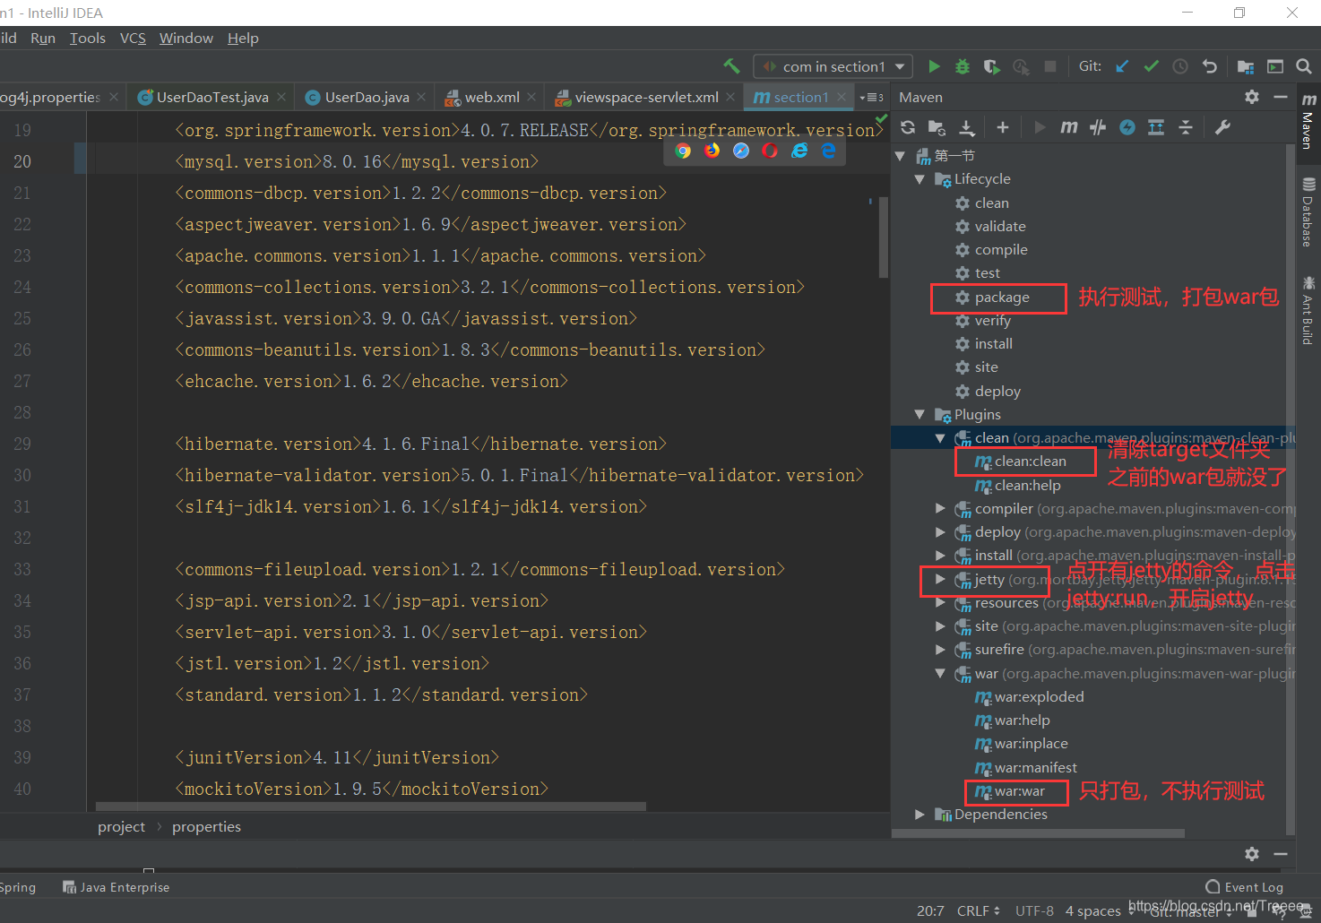
Task: Open the Ant Build side panel
Action: point(1308,311)
